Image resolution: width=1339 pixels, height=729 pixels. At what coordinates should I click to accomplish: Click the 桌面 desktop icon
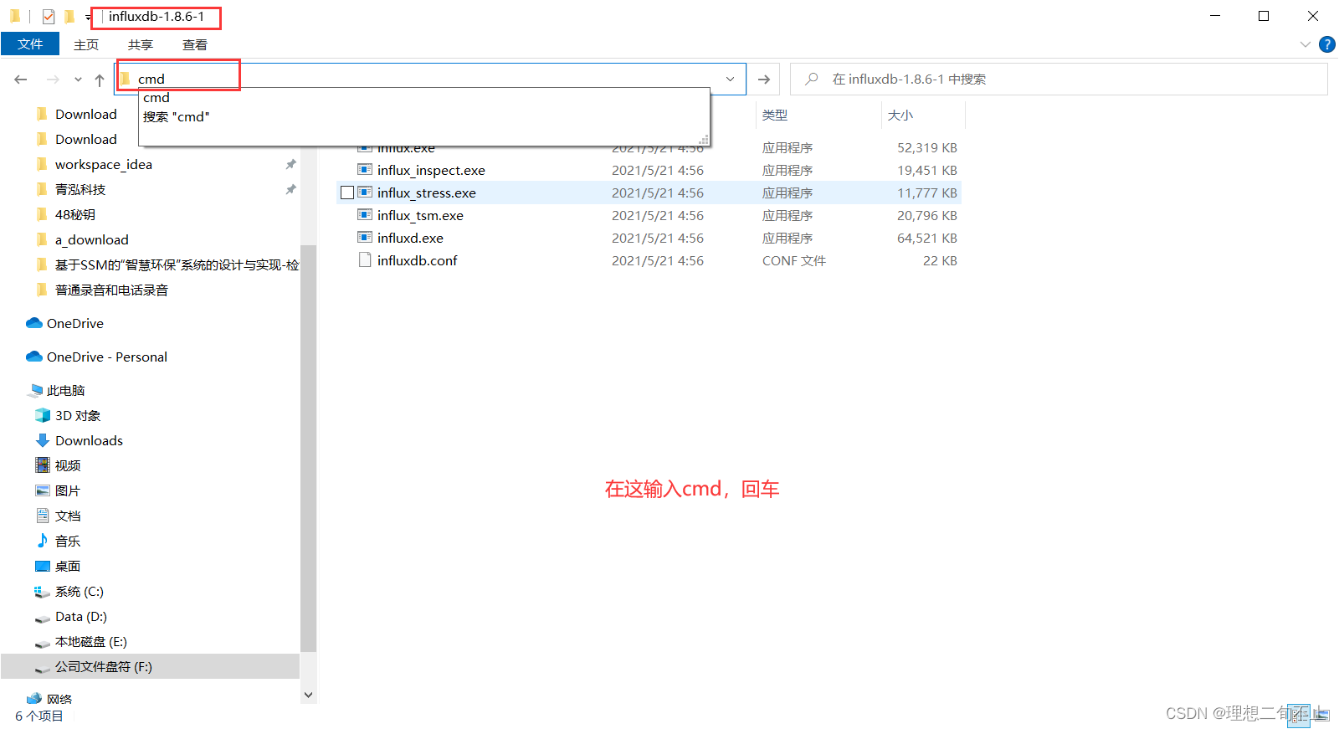(43, 566)
